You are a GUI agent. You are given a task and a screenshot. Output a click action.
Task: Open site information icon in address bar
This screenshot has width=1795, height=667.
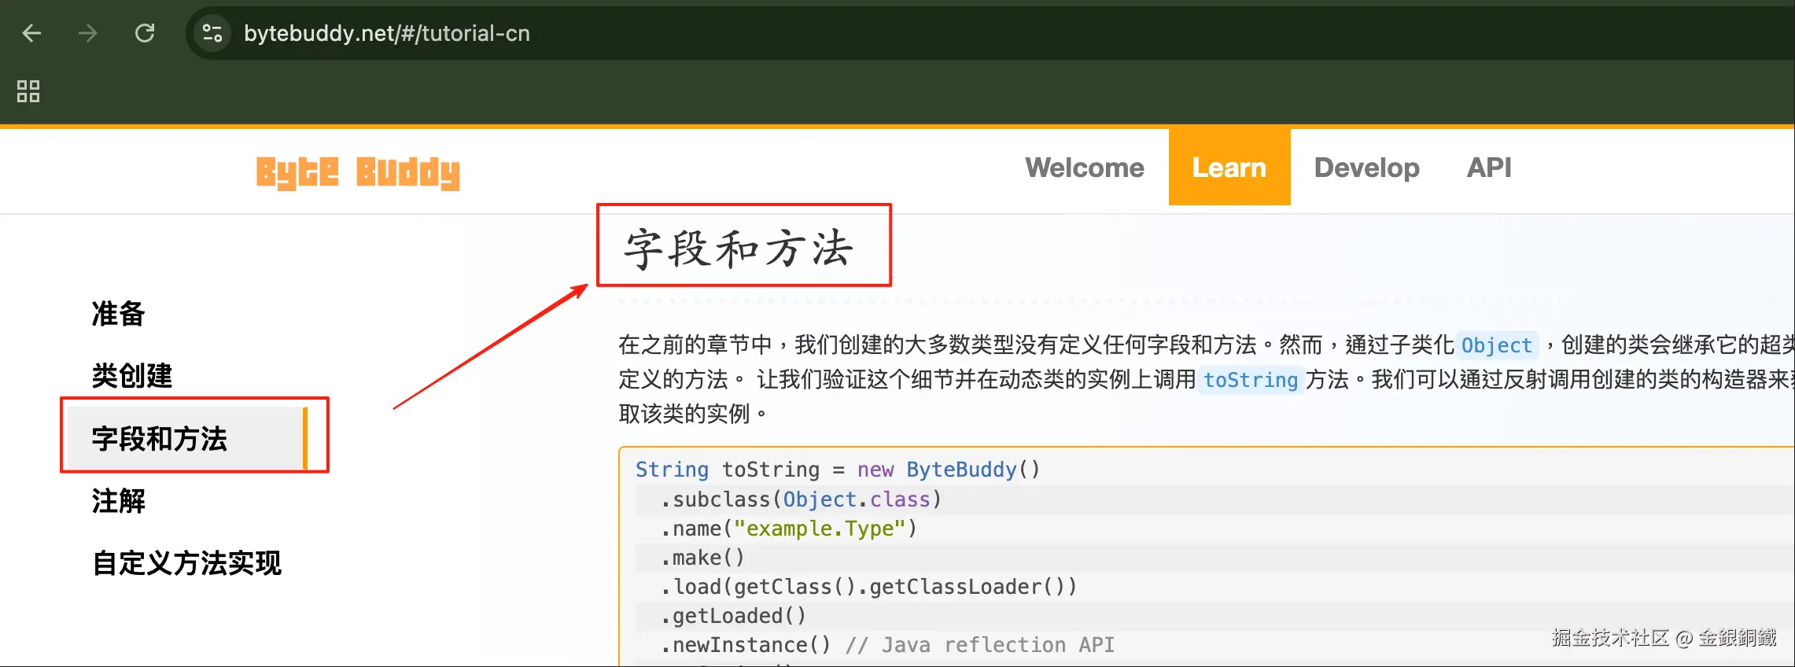(x=212, y=33)
